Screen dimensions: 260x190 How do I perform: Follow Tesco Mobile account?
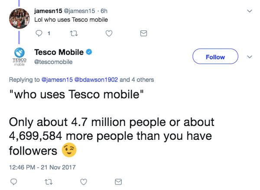point(215,57)
